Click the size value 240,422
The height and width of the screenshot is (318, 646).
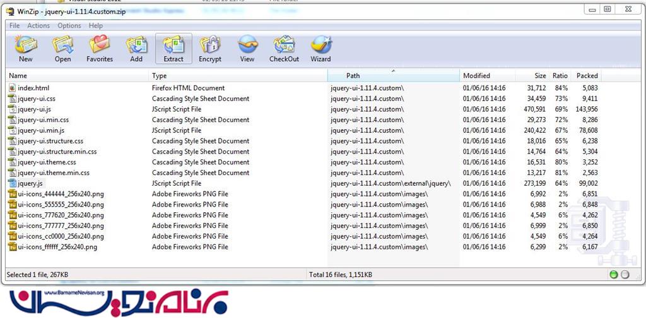coord(534,130)
